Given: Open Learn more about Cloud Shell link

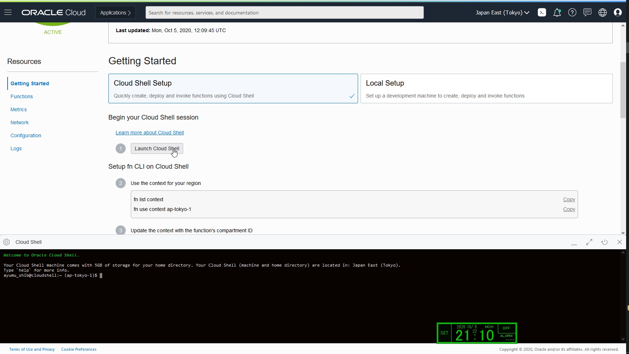Looking at the screenshot, I should click(150, 133).
